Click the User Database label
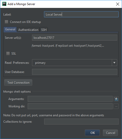Image resolution: width=122 pixels, height=139 pixels. pyautogui.click(x=14, y=72)
